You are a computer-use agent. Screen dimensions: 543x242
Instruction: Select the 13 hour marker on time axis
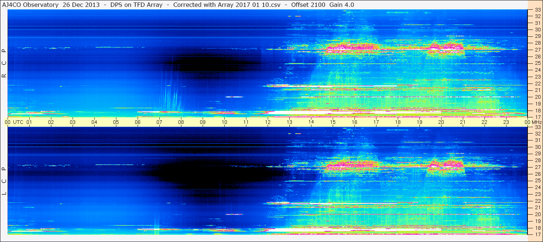(x=289, y=122)
